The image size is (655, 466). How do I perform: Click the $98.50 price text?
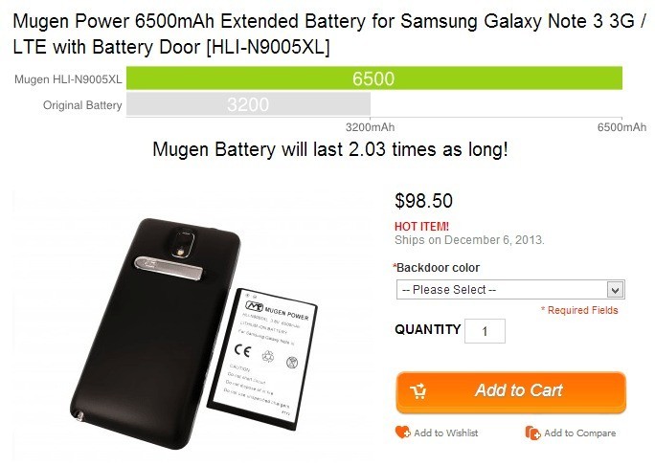[423, 201]
